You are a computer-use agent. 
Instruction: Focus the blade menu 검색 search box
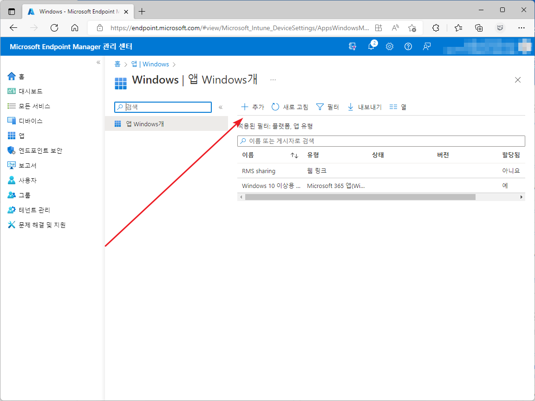pyautogui.click(x=163, y=107)
